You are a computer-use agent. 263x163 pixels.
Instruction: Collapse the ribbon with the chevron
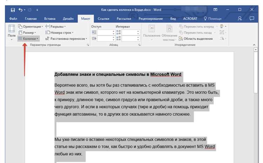[x=254, y=45]
